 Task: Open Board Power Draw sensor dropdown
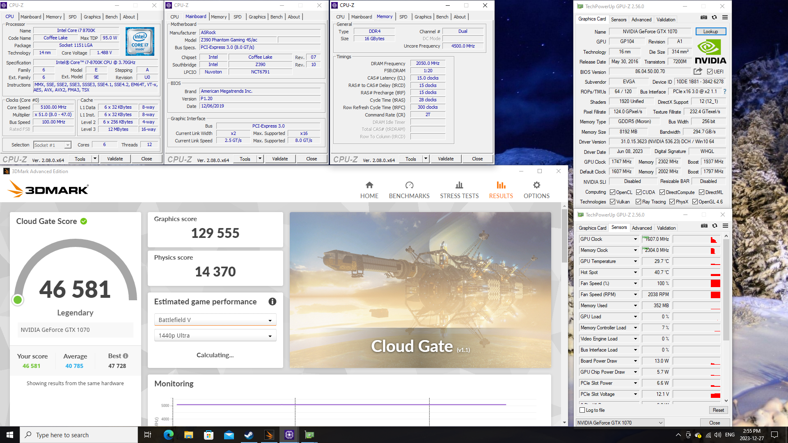click(x=635, y=361)
